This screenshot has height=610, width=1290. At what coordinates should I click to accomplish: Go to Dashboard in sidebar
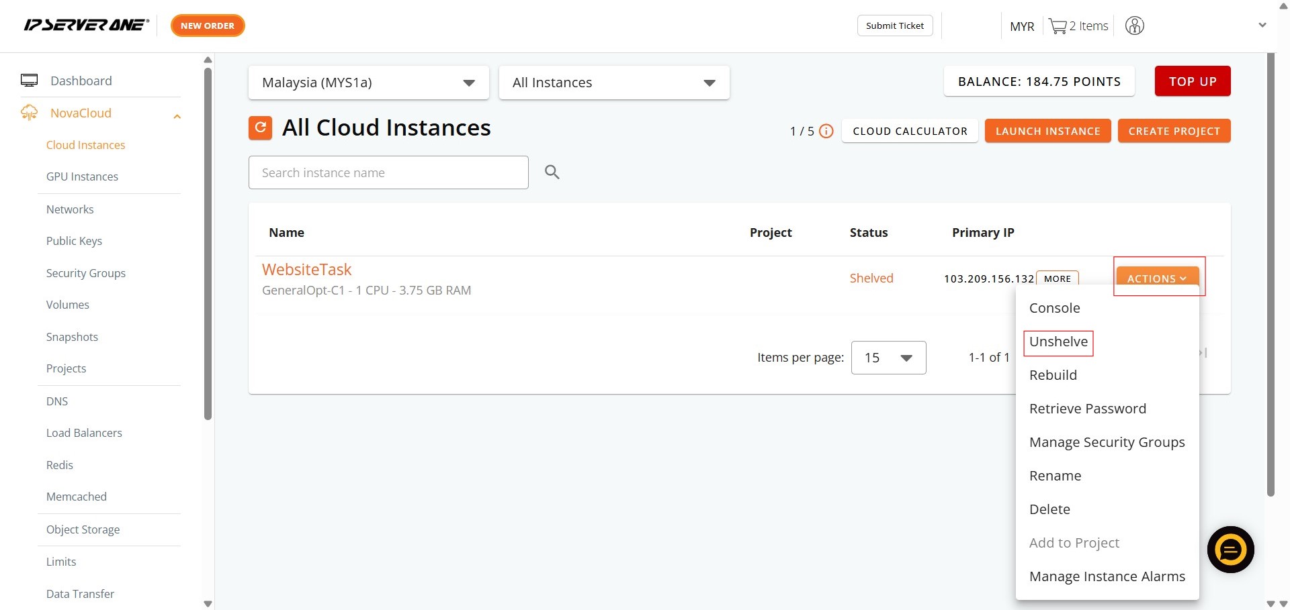pos(81,81)
